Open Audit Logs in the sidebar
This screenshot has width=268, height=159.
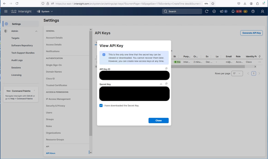click(17, 60)
